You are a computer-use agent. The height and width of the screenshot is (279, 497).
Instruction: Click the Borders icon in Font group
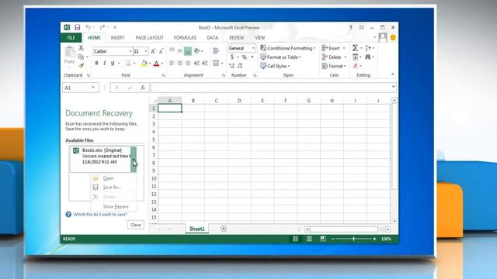[x=128, y=64]
